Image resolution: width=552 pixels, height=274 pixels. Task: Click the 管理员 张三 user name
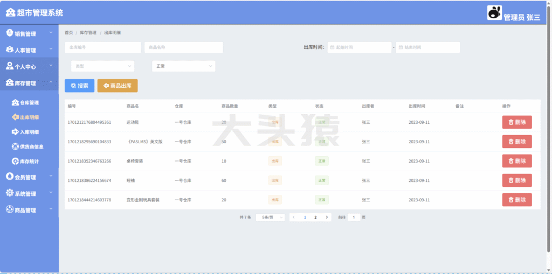pos(522,17)
